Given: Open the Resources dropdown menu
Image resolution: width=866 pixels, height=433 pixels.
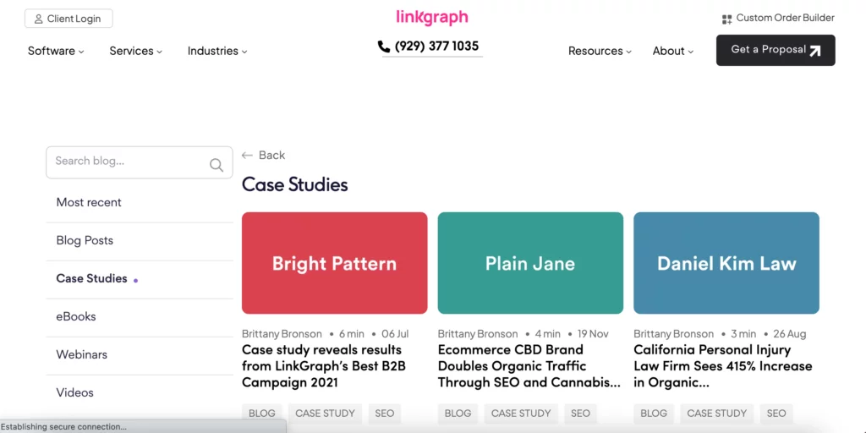Looking at the screenshot, I should (600, 51).
